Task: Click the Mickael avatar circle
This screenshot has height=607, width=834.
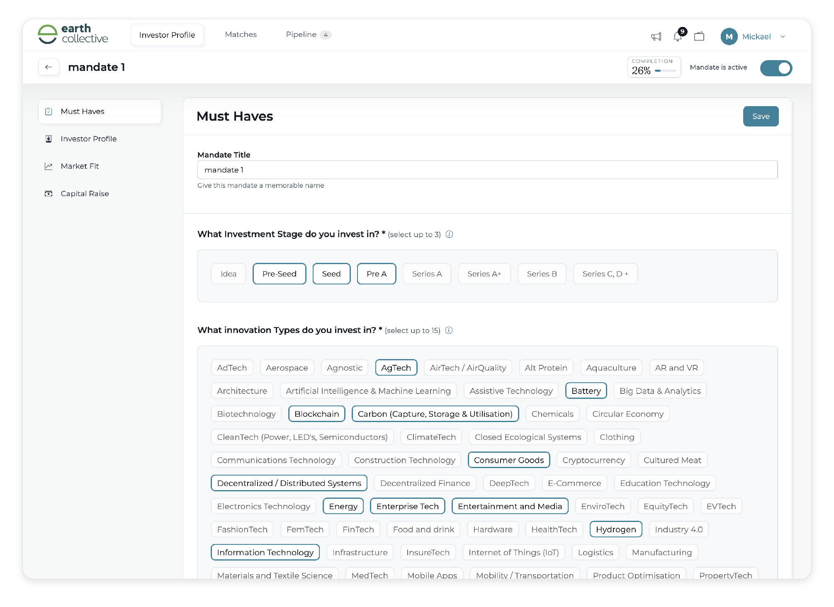Action: [x=729, y=36]
